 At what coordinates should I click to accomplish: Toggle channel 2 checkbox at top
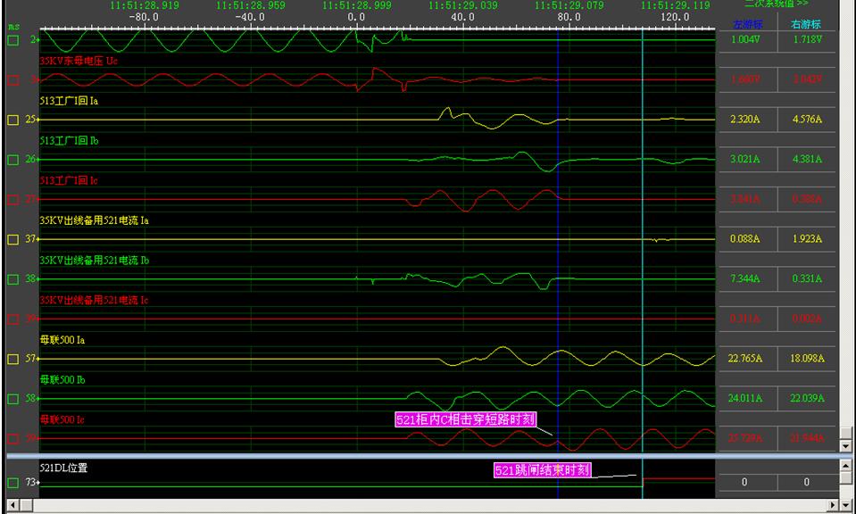point(12,40)
